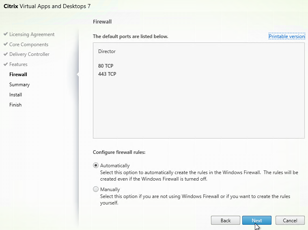The height and width of the screenshot is (230, 308).
Task: Go to the Delivery Controller step label
Action: (x=29, y=54)
